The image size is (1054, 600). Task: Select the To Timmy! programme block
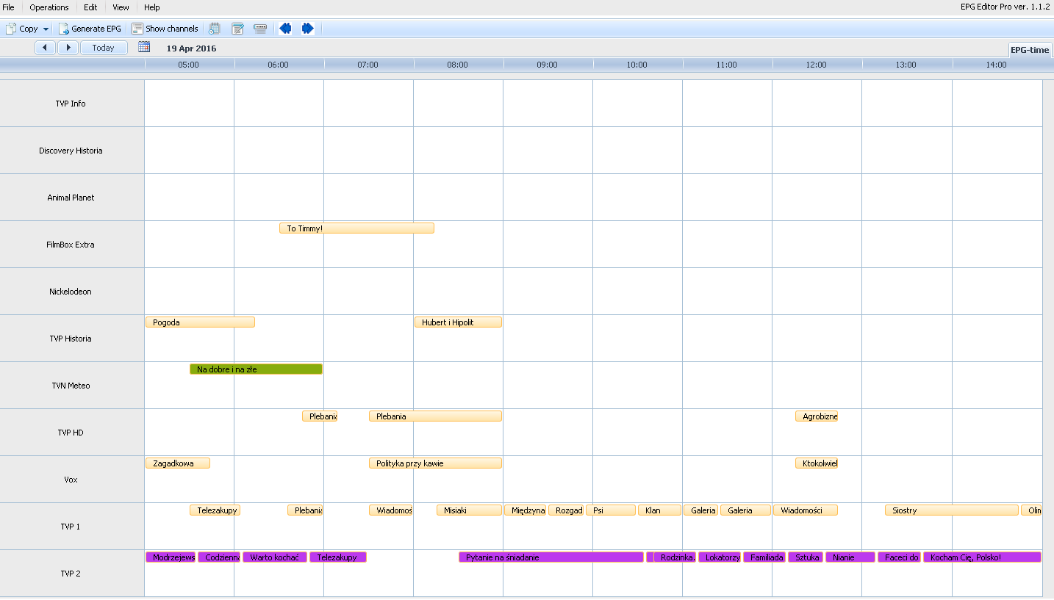point(356,228)
